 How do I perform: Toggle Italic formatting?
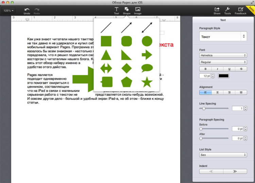click(218, 69)
